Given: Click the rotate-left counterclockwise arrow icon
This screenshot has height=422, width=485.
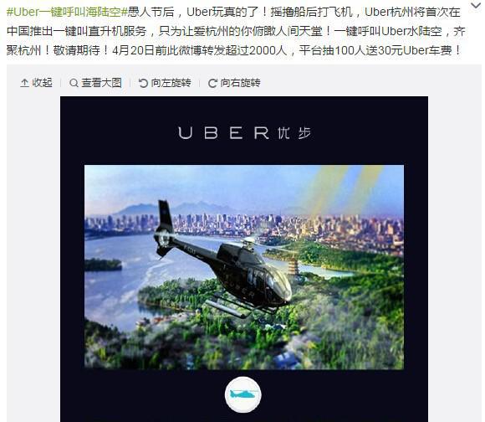Looking at the screenshot, I should click(x=143, y=83).
